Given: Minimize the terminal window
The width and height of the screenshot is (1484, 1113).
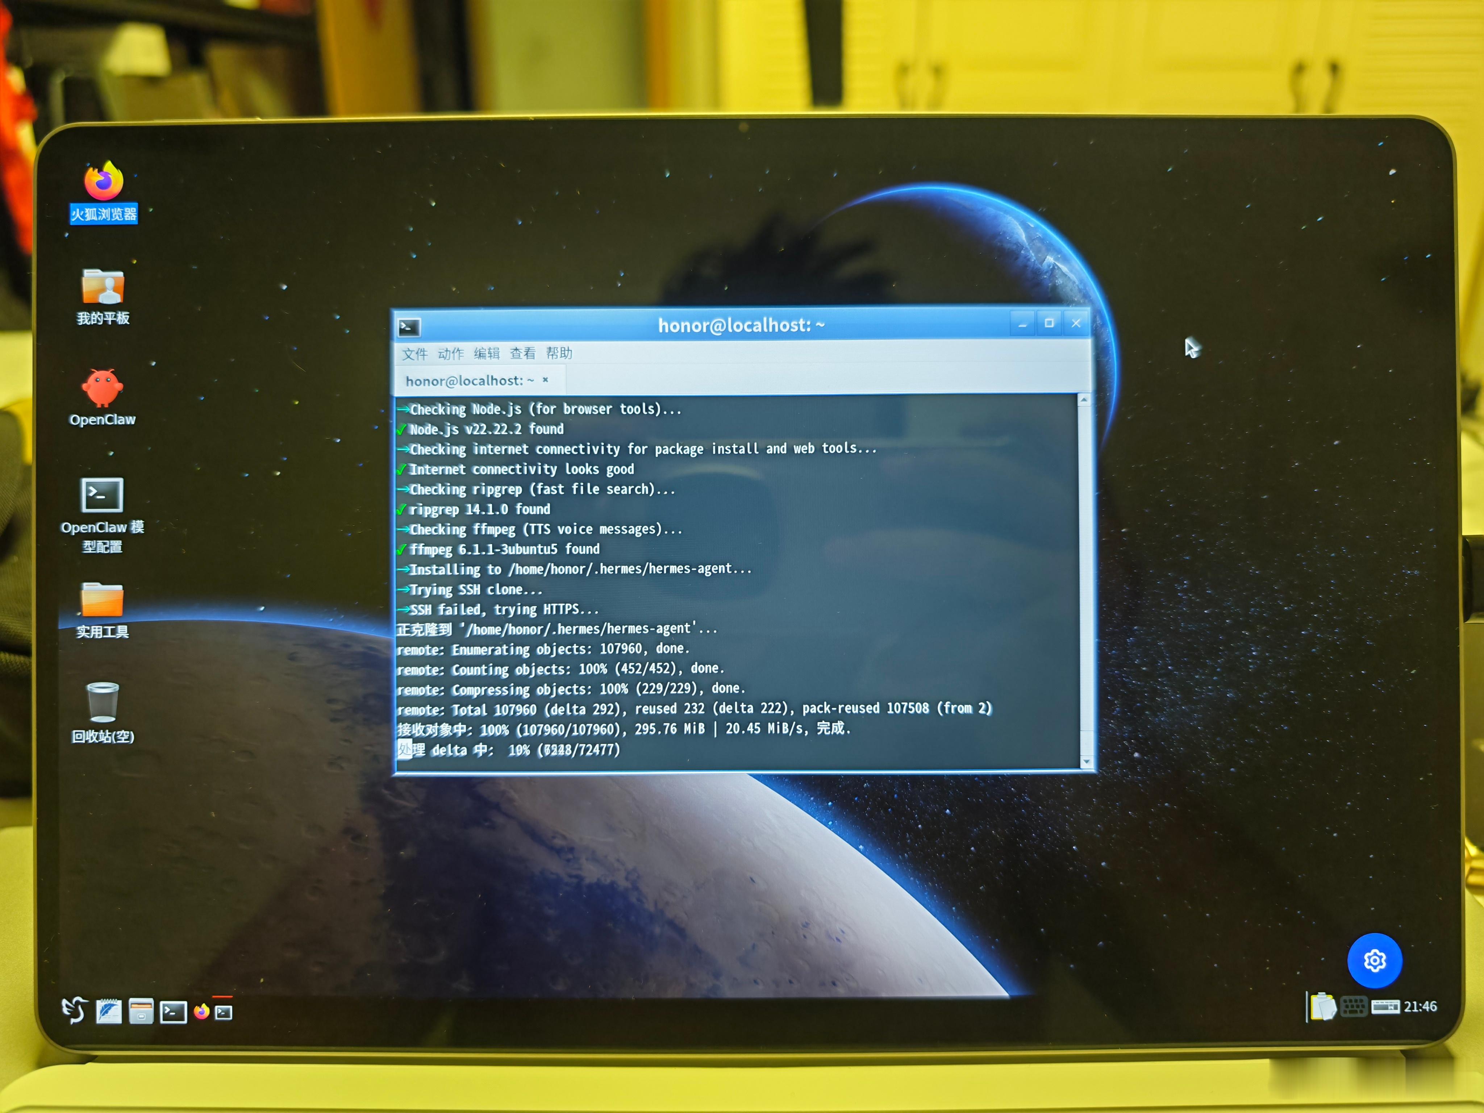Looking at the screenshot, I should pos(1022,324).
